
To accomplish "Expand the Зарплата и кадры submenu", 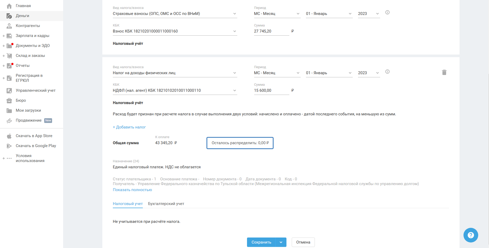I will (x=4, y=36).
